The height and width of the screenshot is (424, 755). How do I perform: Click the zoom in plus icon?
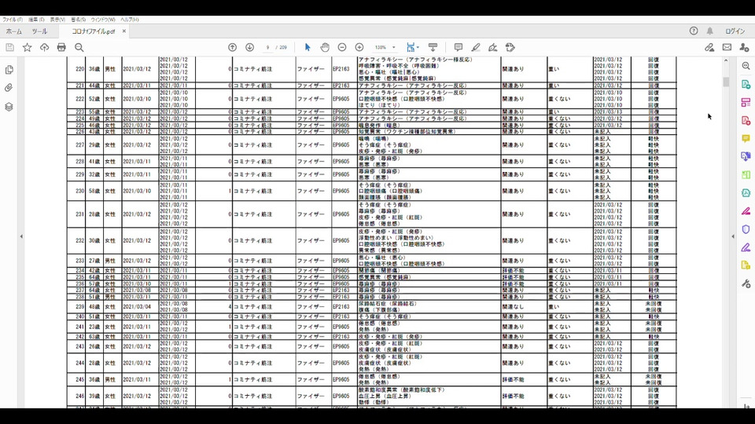pos(359,47)
